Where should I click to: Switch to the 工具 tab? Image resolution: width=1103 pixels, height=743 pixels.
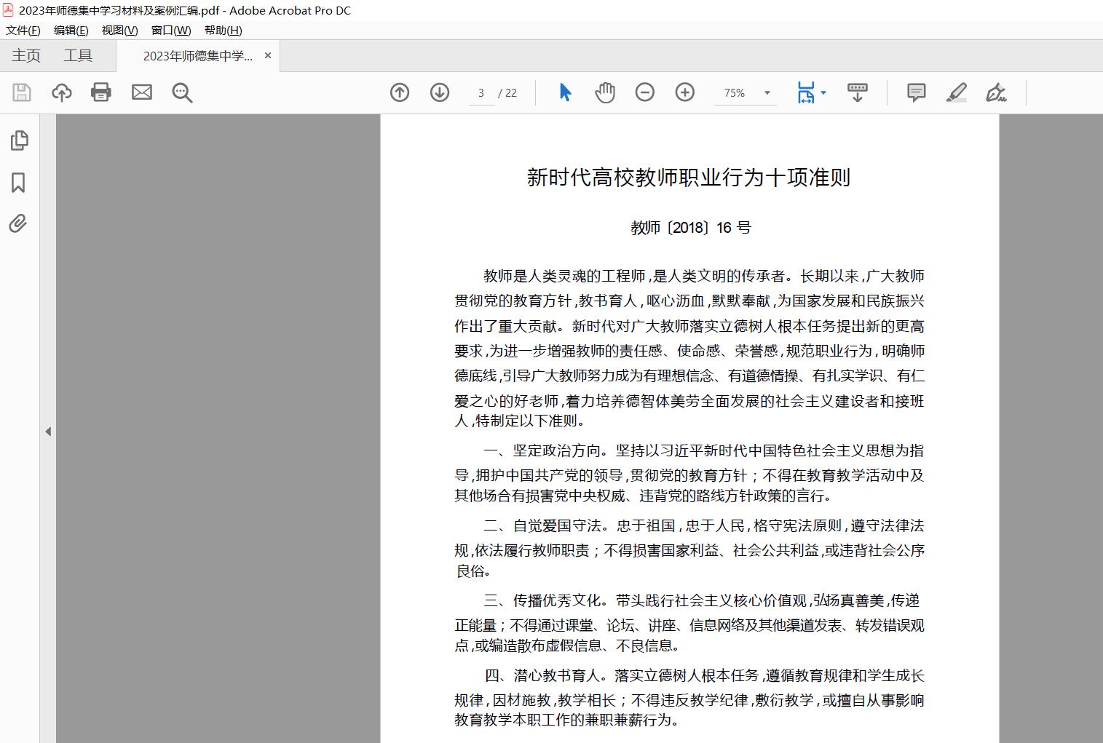point(78,56)
